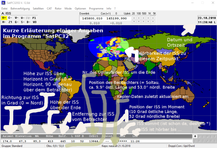Open the Datei menu
The image size is (217, 148).
pos(4,8)
